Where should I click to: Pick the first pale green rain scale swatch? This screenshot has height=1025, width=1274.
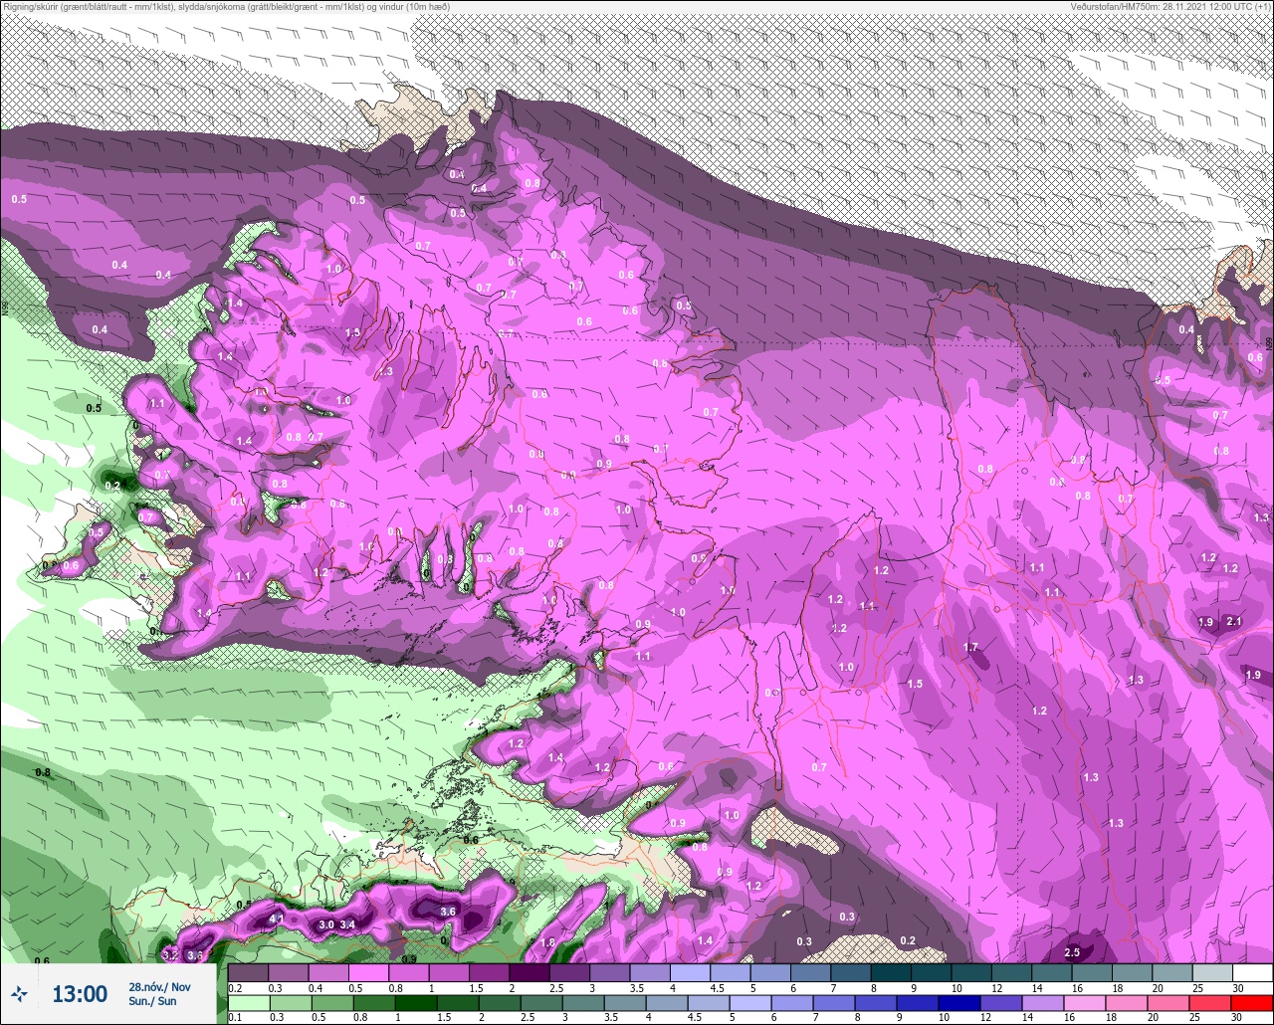click(248, 1002)
